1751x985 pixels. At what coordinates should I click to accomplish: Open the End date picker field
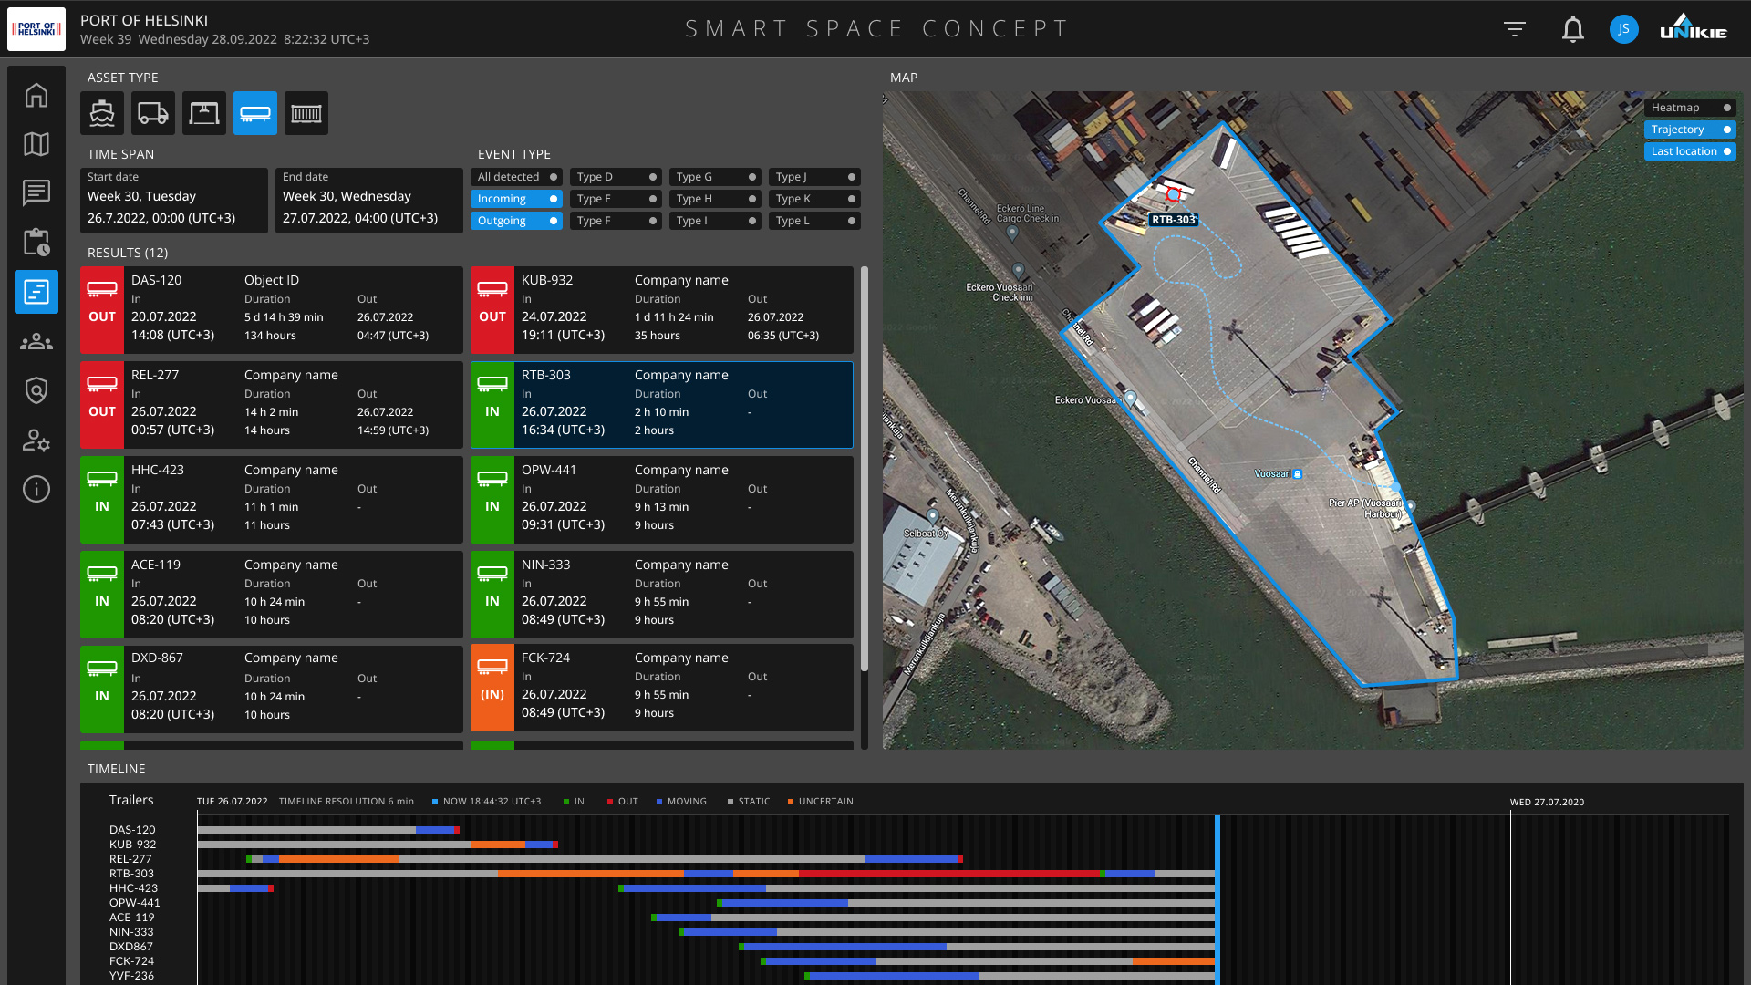[368, 200]
